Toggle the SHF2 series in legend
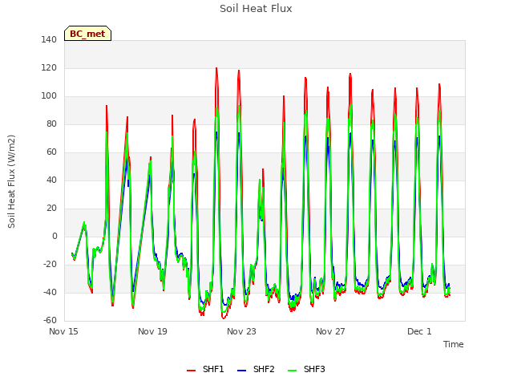513x385 pixels. coord(256,369)
